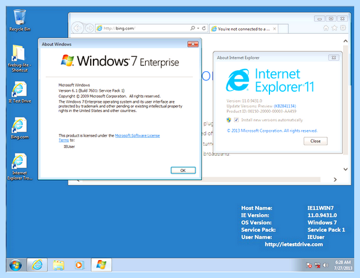Open the IE Test Drive desktop shortcut

20,92
